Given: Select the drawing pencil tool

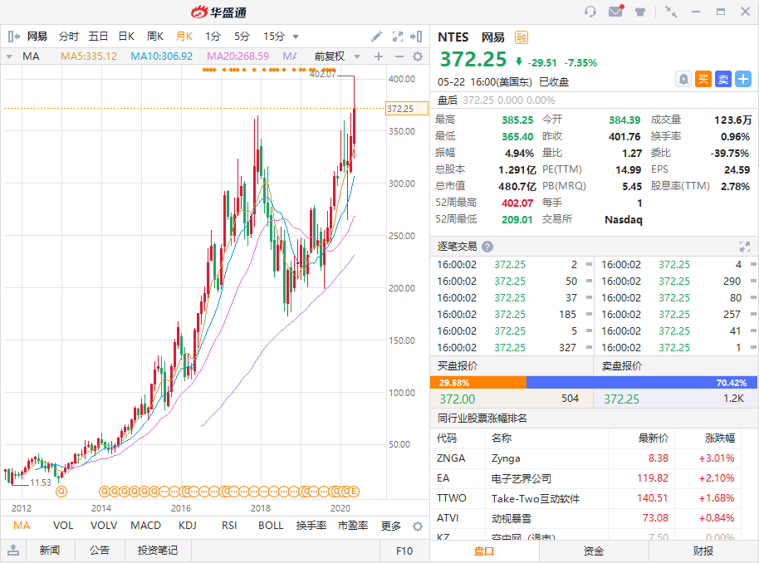Looking at the screenshot, I should (x=377, y=37).
